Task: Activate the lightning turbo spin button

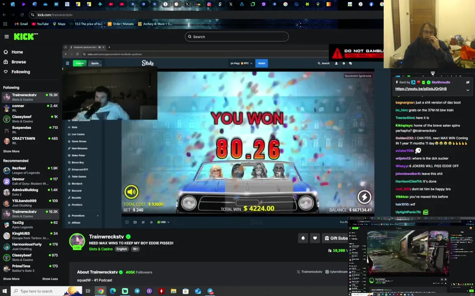Action: [x=364, y=197]
